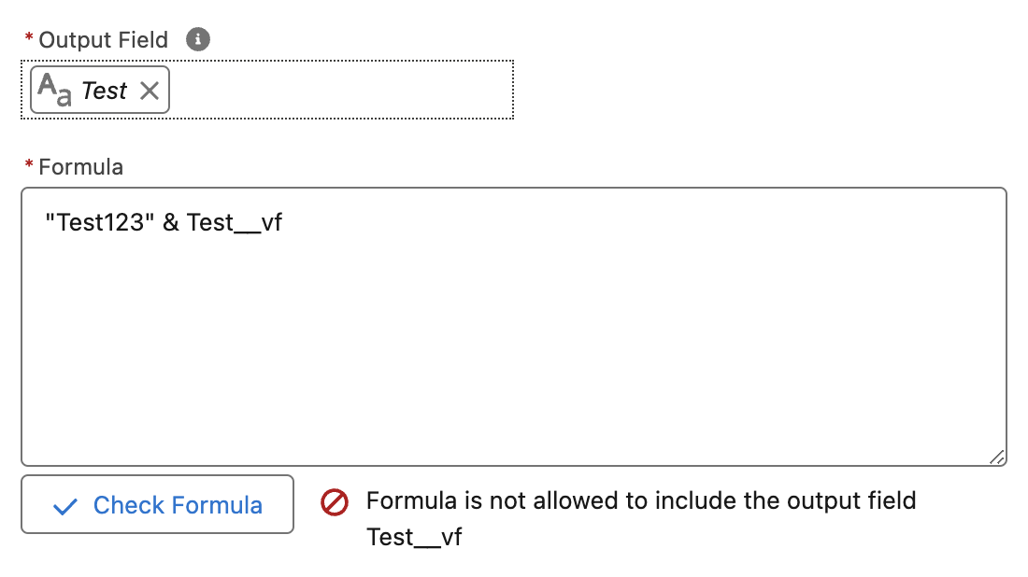Screen dimensions: 1028x577
Task: Click the textarea resize handle
Action: tap(998, 457)
